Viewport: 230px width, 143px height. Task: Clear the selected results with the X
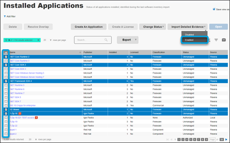tap(38, 40)
